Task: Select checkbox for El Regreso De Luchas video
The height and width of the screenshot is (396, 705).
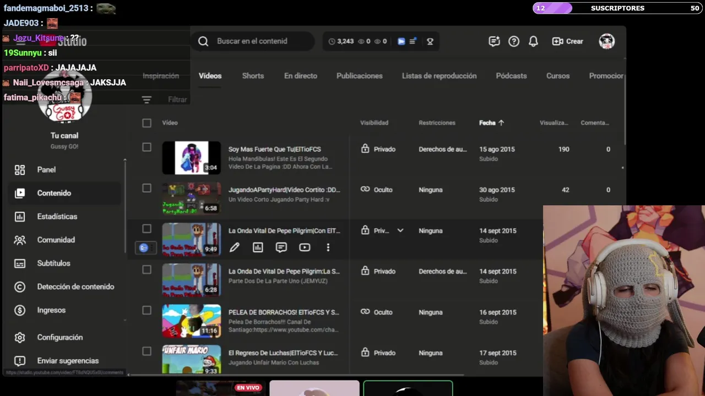Action: (147, 351)
